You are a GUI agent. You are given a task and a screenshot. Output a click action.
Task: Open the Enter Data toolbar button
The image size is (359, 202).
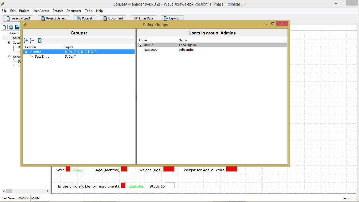tap(143, 18)
